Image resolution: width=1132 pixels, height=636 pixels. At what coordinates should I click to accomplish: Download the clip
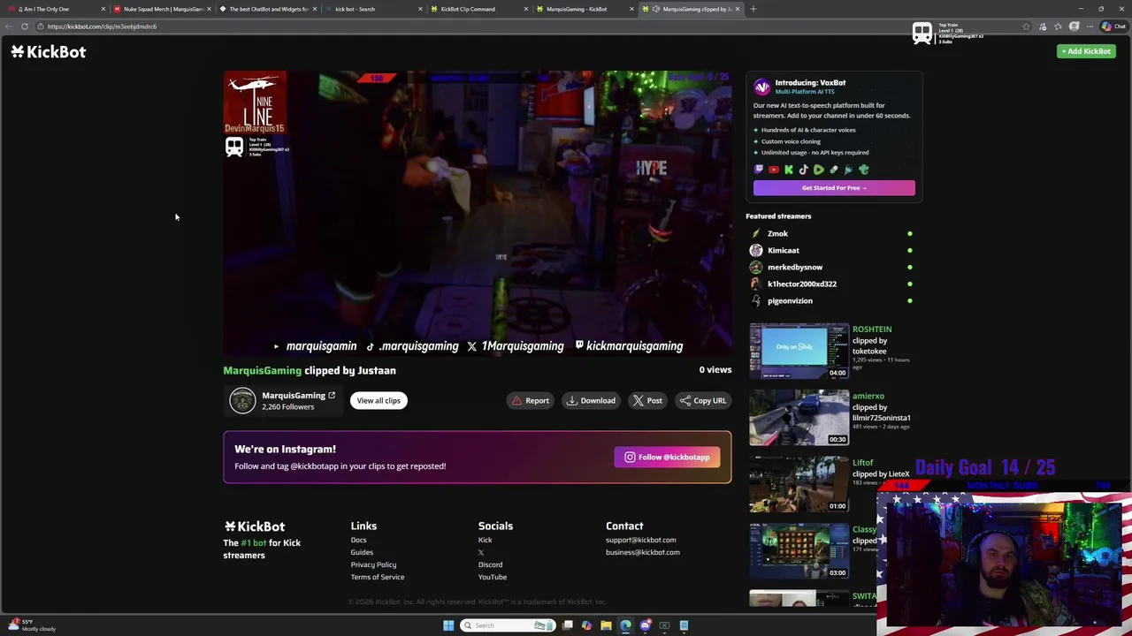(x=591, y=401)
